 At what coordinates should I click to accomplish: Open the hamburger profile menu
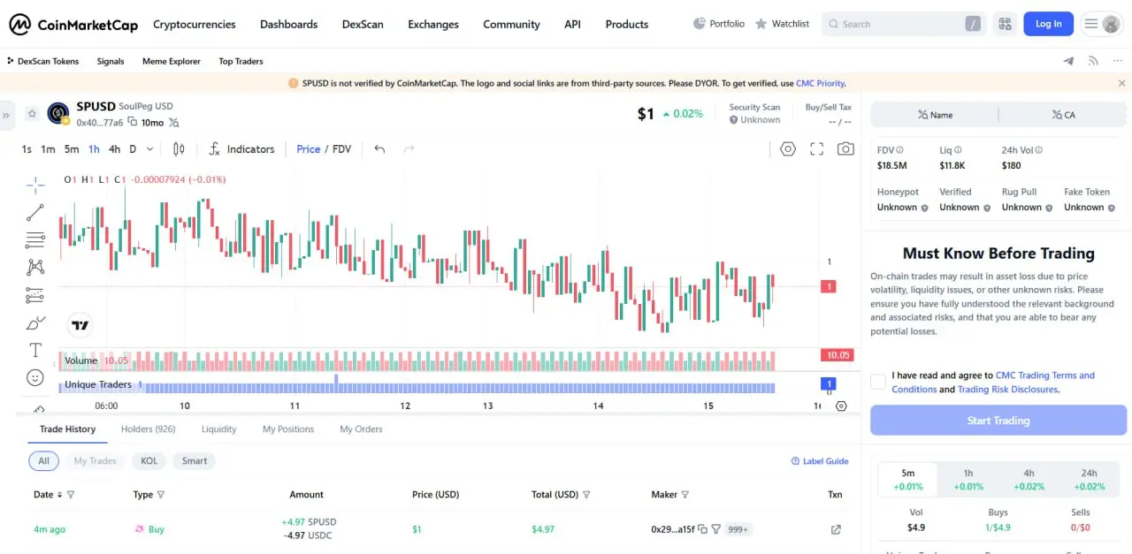coord(1101,24)
